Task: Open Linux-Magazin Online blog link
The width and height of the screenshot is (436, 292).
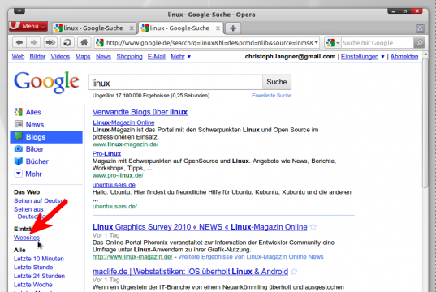Action: tap(123, 122)
